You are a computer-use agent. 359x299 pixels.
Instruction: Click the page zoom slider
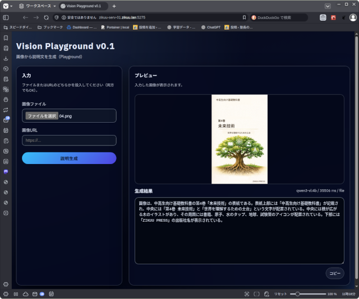(309, 294)
